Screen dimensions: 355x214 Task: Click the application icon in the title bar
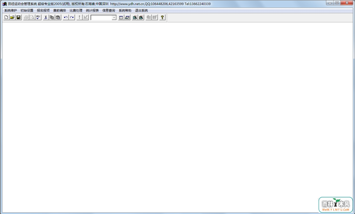4,4
